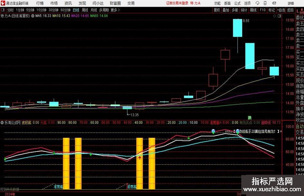
Task: Open the 选项 dropdown menu
Action: [x=247, y=3]
